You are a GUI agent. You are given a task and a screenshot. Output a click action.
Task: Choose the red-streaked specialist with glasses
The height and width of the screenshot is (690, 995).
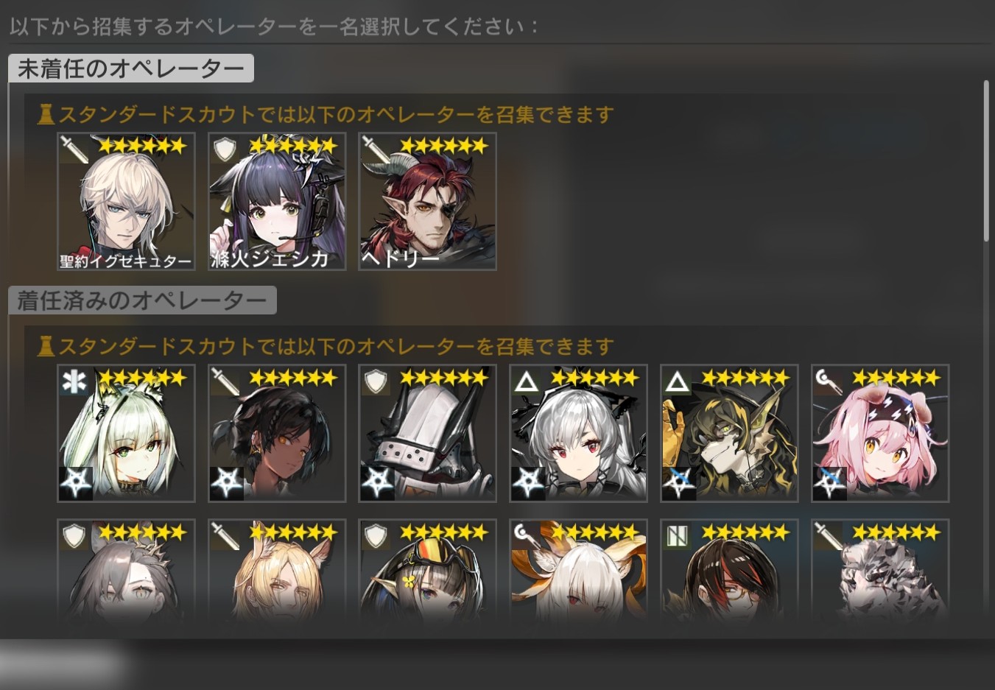pyautogui.click(x=729, y=567)
